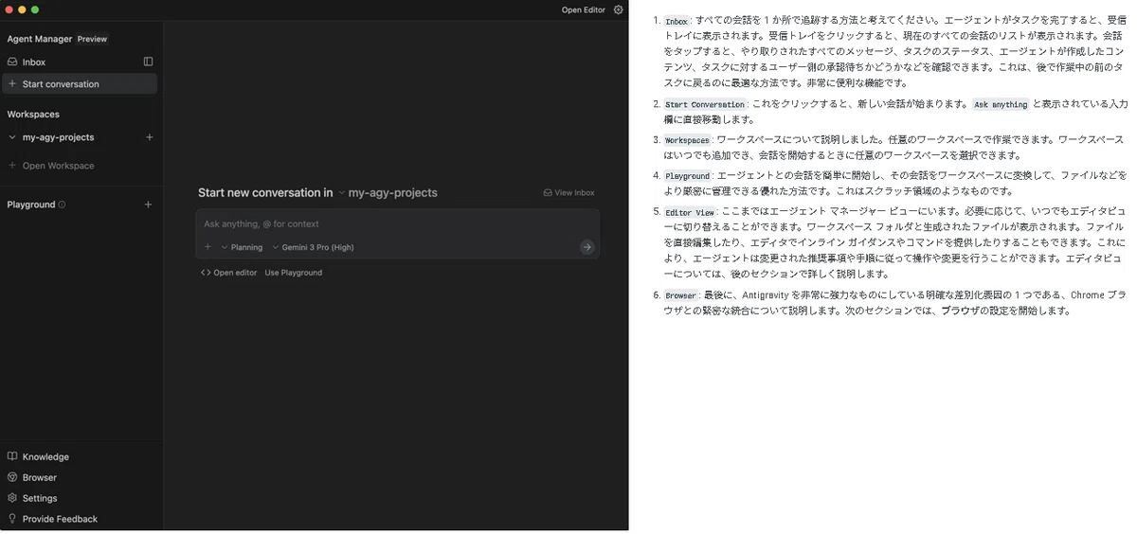Viewport: 1137px width, 534px height.
Task: Open the Planning mode dropdown
Action: click(242, 247)
